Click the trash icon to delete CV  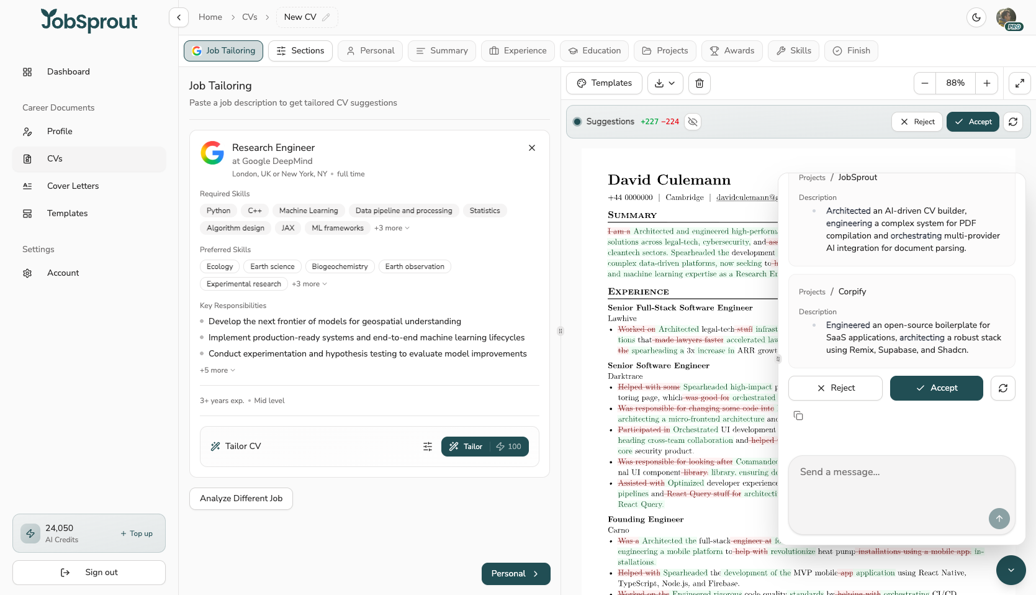pos(700,83)
